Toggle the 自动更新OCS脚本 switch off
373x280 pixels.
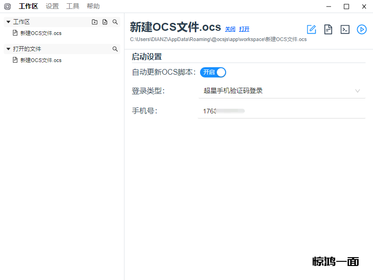[213, 72]
